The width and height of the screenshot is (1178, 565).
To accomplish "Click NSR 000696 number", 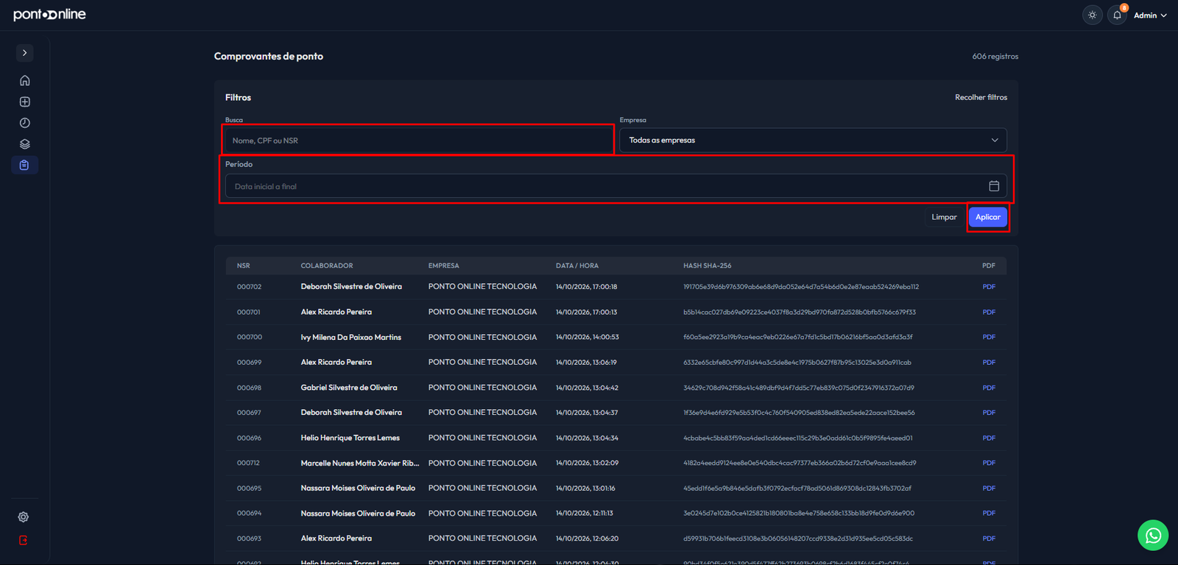I will point(249,438).
